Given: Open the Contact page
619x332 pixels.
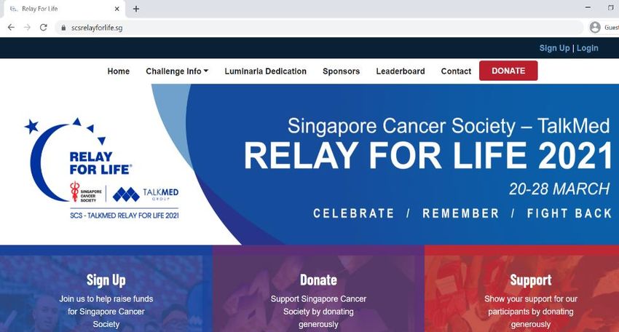Looking at the screenshot, I should click(456, 71).
